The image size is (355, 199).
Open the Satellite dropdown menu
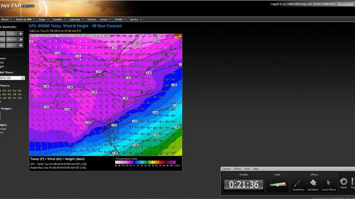(59, 19)
